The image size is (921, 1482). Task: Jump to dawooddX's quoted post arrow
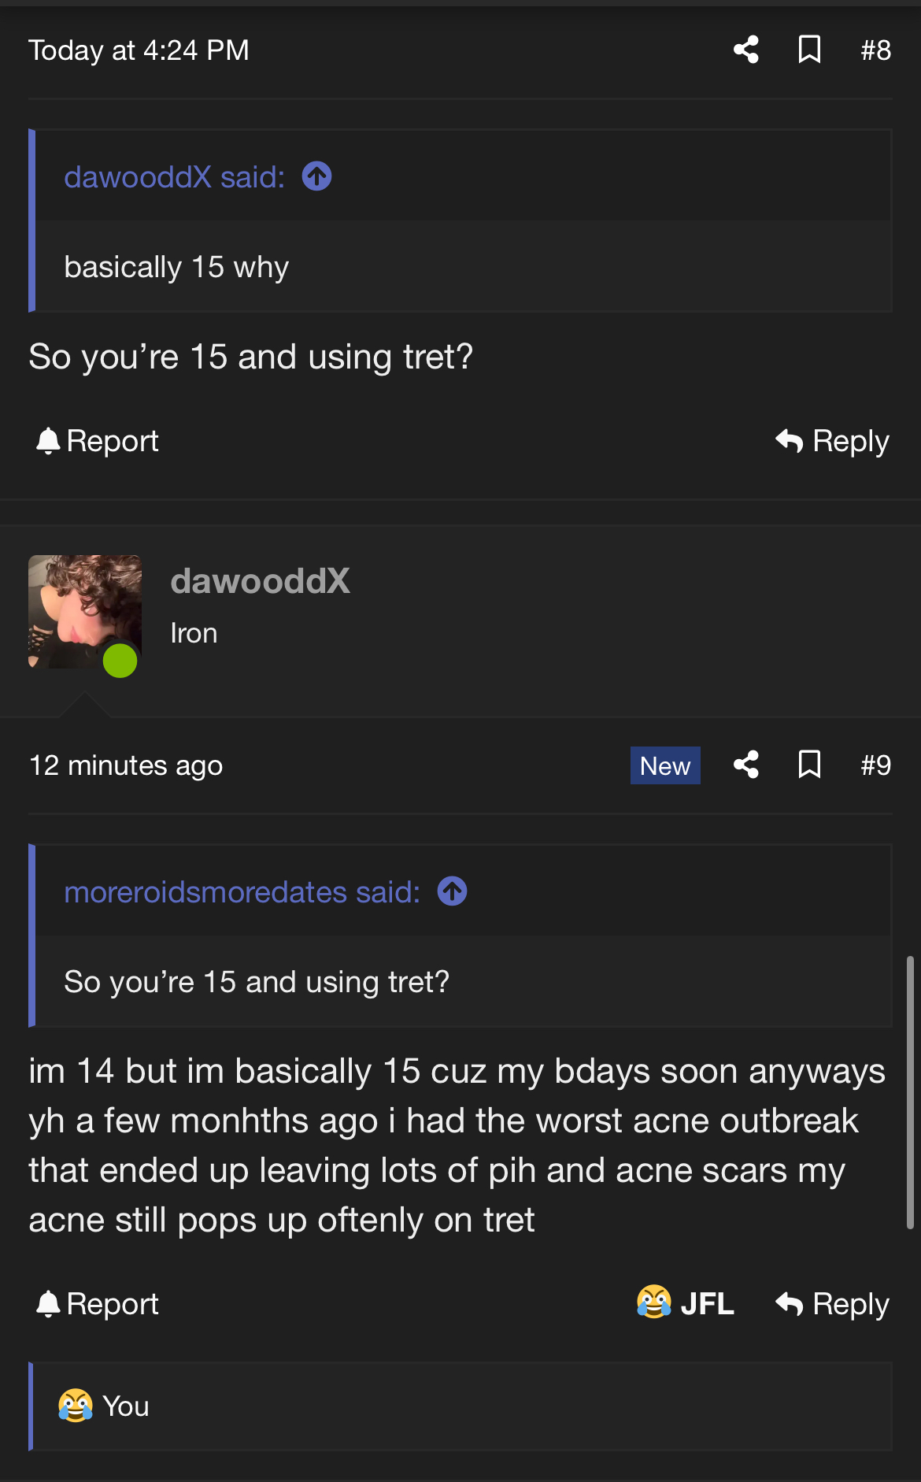[317, 176]
